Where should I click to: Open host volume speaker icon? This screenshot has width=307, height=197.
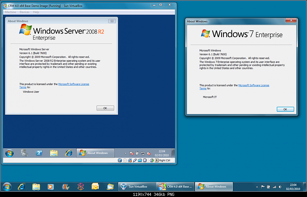pyautogui.click(x=280, y=187)
